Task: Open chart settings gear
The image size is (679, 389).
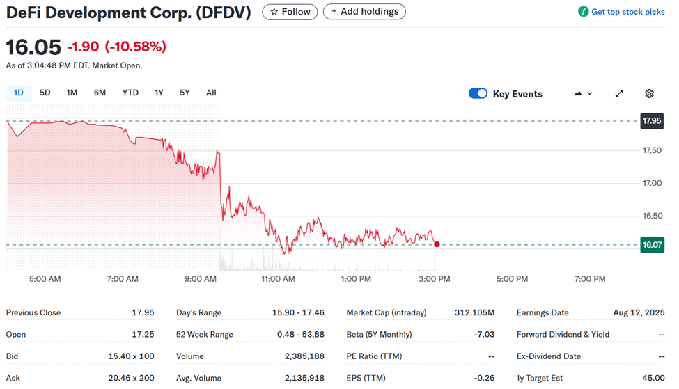Action: tap(649, 93)
